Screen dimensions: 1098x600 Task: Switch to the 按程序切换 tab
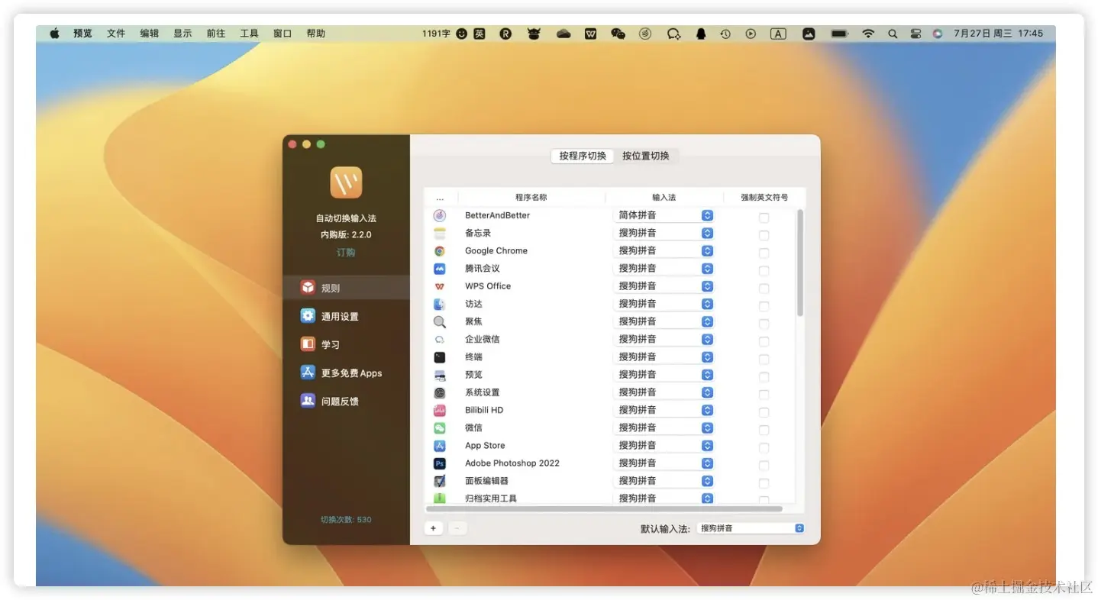[583, 156]
